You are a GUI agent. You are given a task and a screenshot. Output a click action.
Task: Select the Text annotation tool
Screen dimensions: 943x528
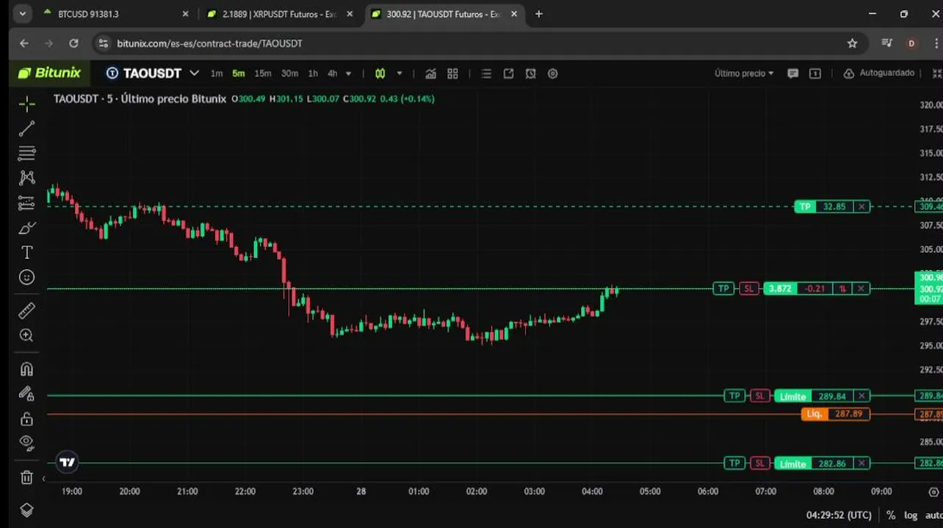click(27, 253)
